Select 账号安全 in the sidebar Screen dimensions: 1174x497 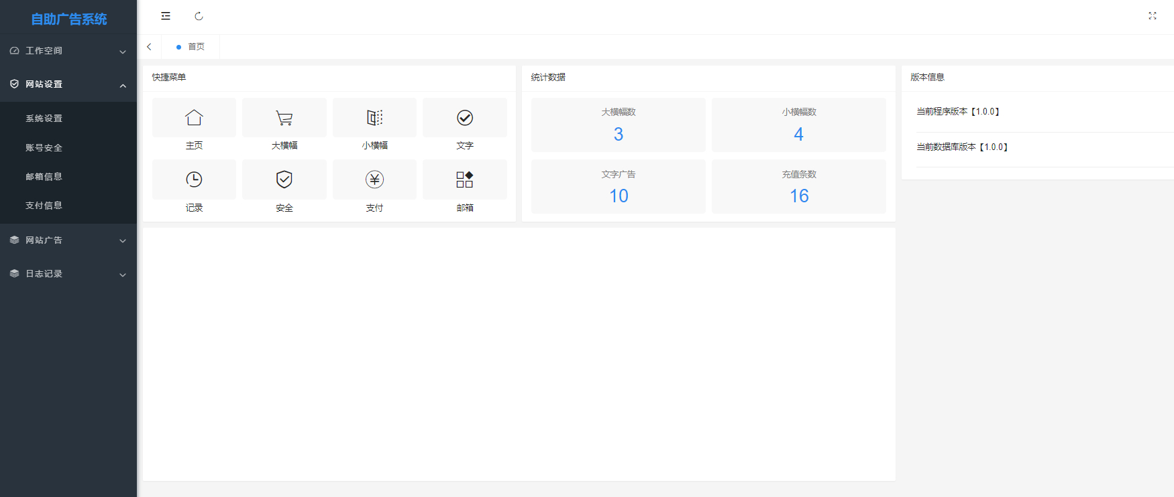click(44, 148)
